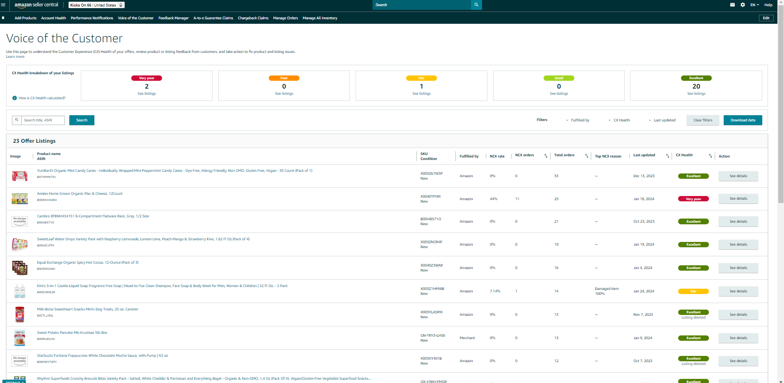Open the Kicks On 66 marketplace selector
Screen dimensions: 784x383
pos(96,5)
